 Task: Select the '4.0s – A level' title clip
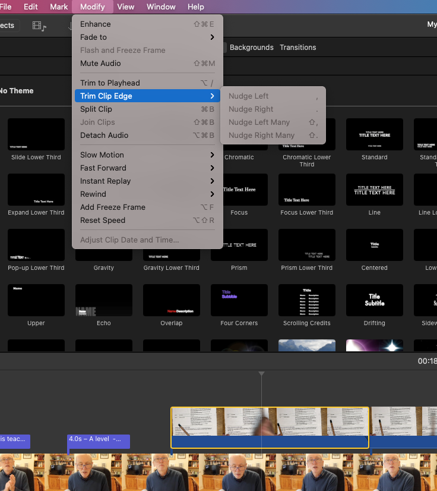click(x=99, y=440)
